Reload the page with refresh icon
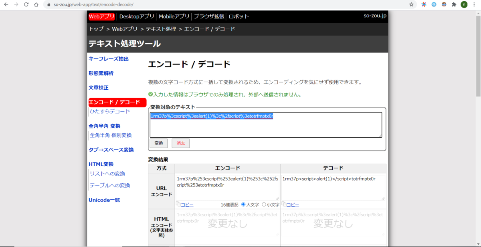The image size is (481, 247). coord(26,4)
